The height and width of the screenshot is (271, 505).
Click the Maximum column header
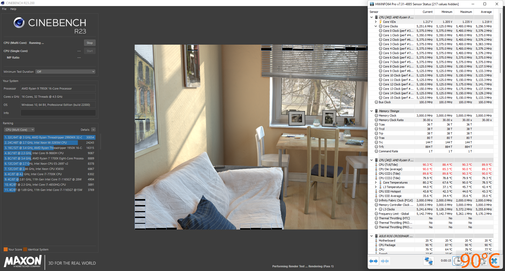(x=463, y=12)
